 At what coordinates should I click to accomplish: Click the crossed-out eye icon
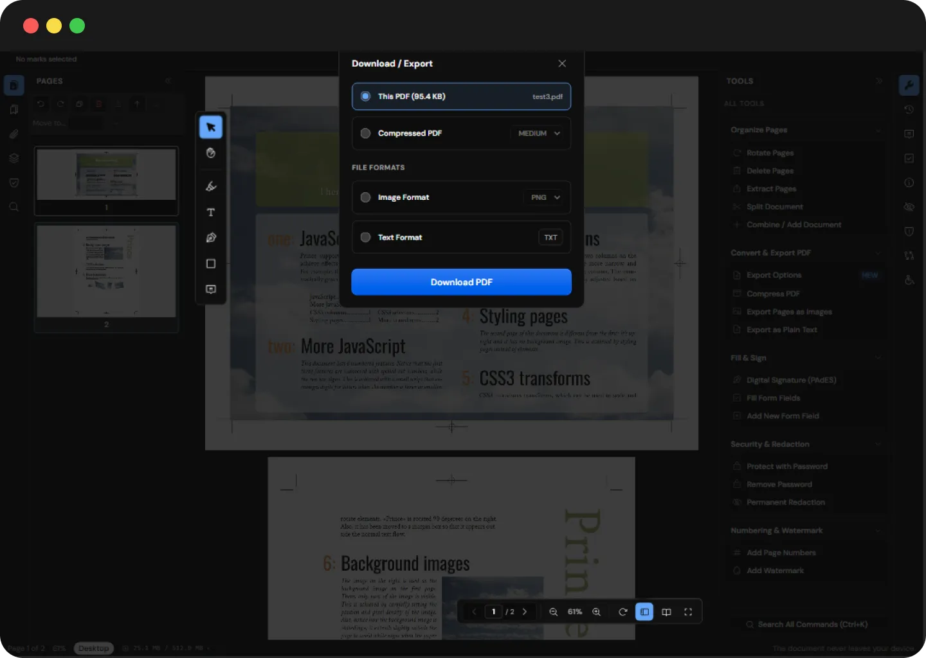coord(909,207)
